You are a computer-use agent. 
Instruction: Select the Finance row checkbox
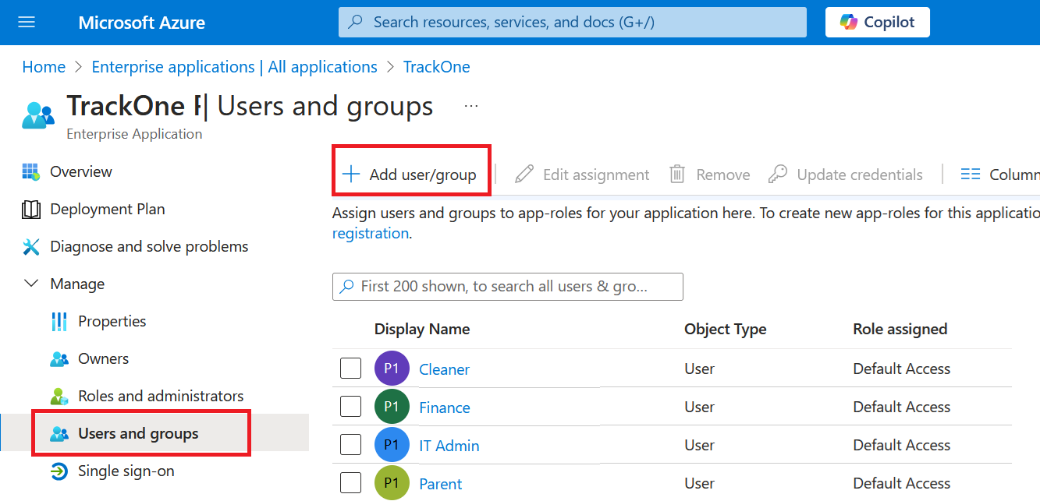(351, 407)
